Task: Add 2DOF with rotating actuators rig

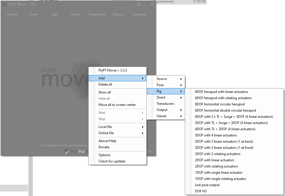Action: point(234,166)
